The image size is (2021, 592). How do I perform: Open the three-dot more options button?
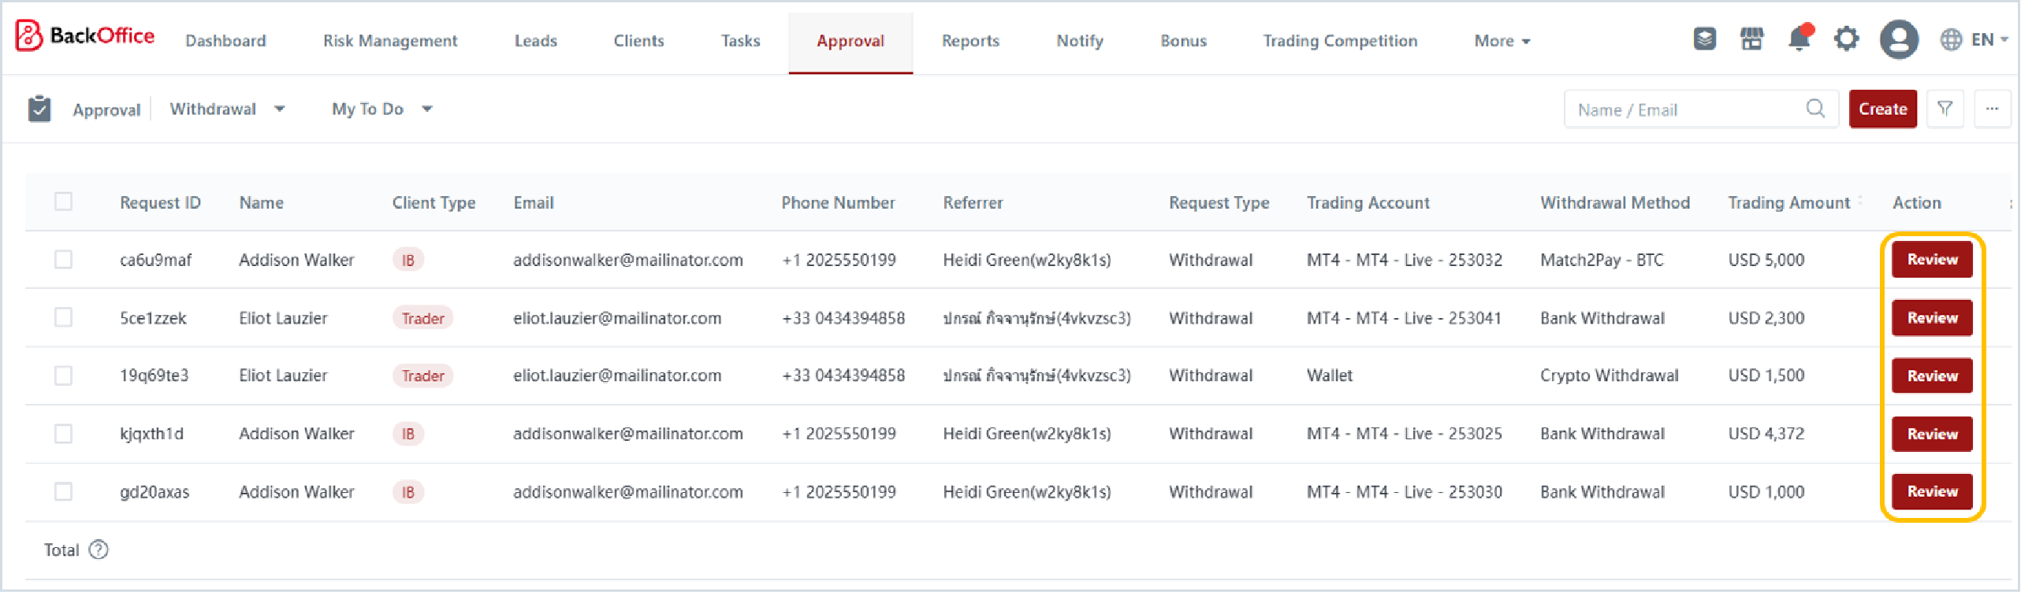point(1992,109)
